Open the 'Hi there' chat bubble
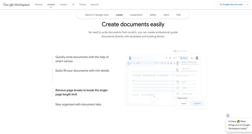 click(x=239, y=125)
